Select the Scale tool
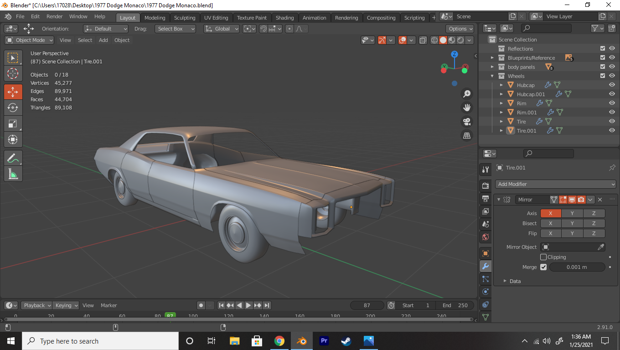620x350 pixels. pos(13,124)
